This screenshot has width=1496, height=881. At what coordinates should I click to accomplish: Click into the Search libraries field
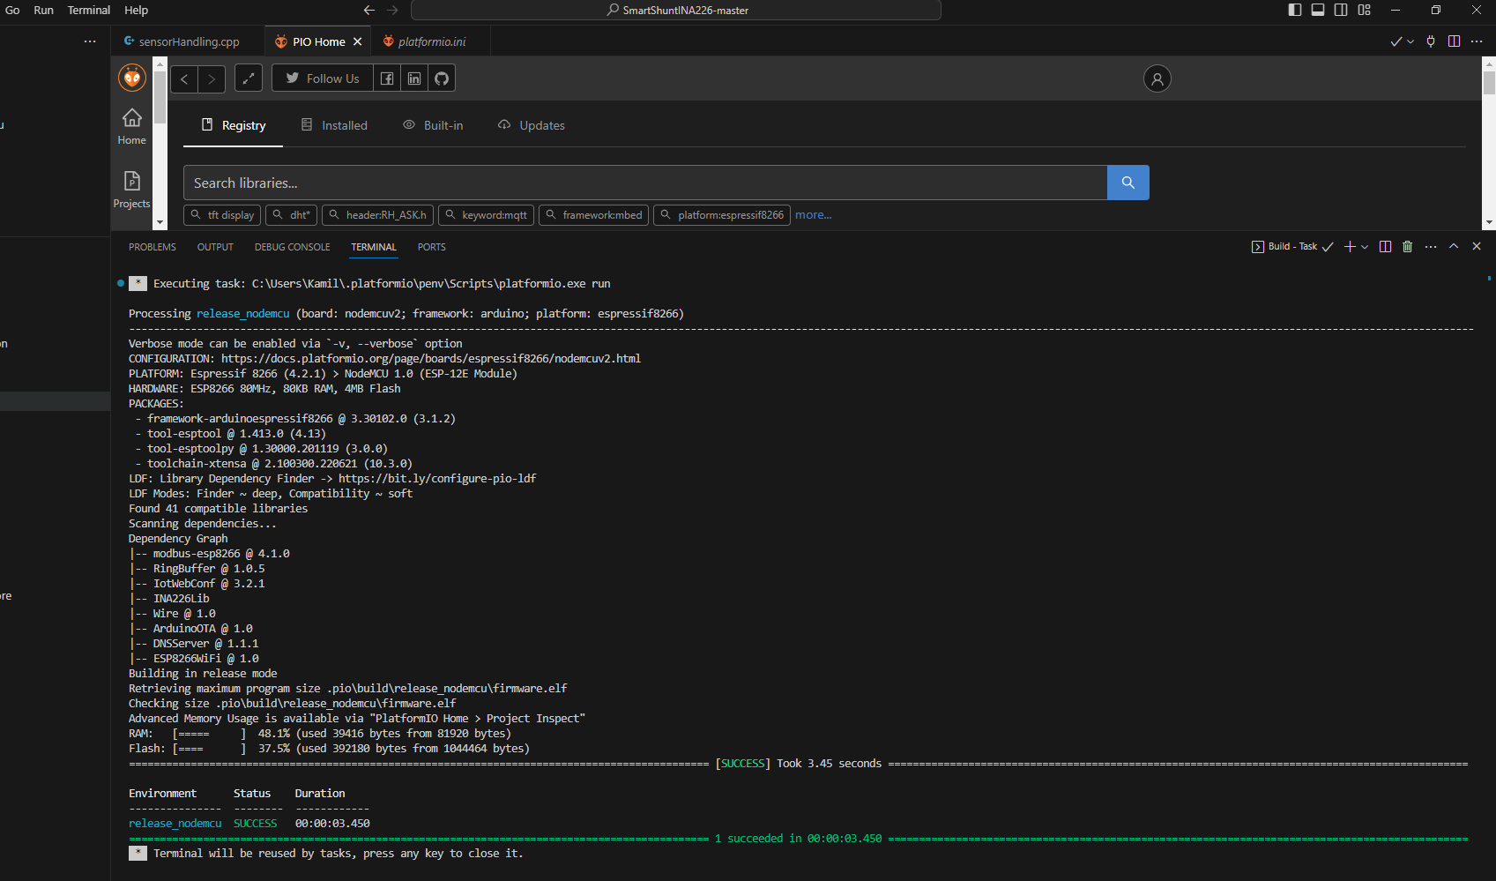click(644, 183)
